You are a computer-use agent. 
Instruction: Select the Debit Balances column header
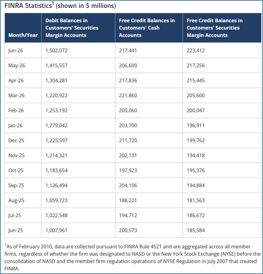(x=72, y=28)
